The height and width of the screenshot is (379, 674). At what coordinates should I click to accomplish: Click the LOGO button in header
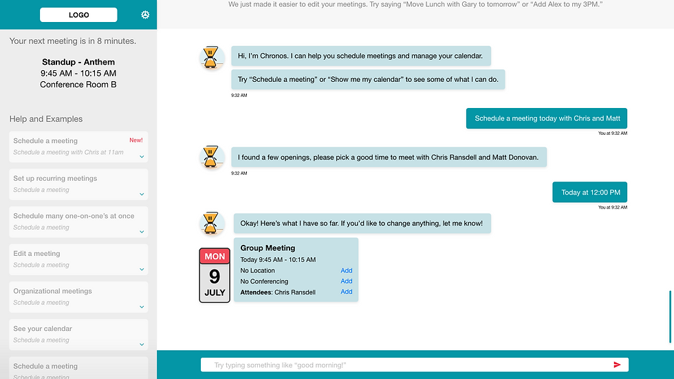tap(78, 14)
